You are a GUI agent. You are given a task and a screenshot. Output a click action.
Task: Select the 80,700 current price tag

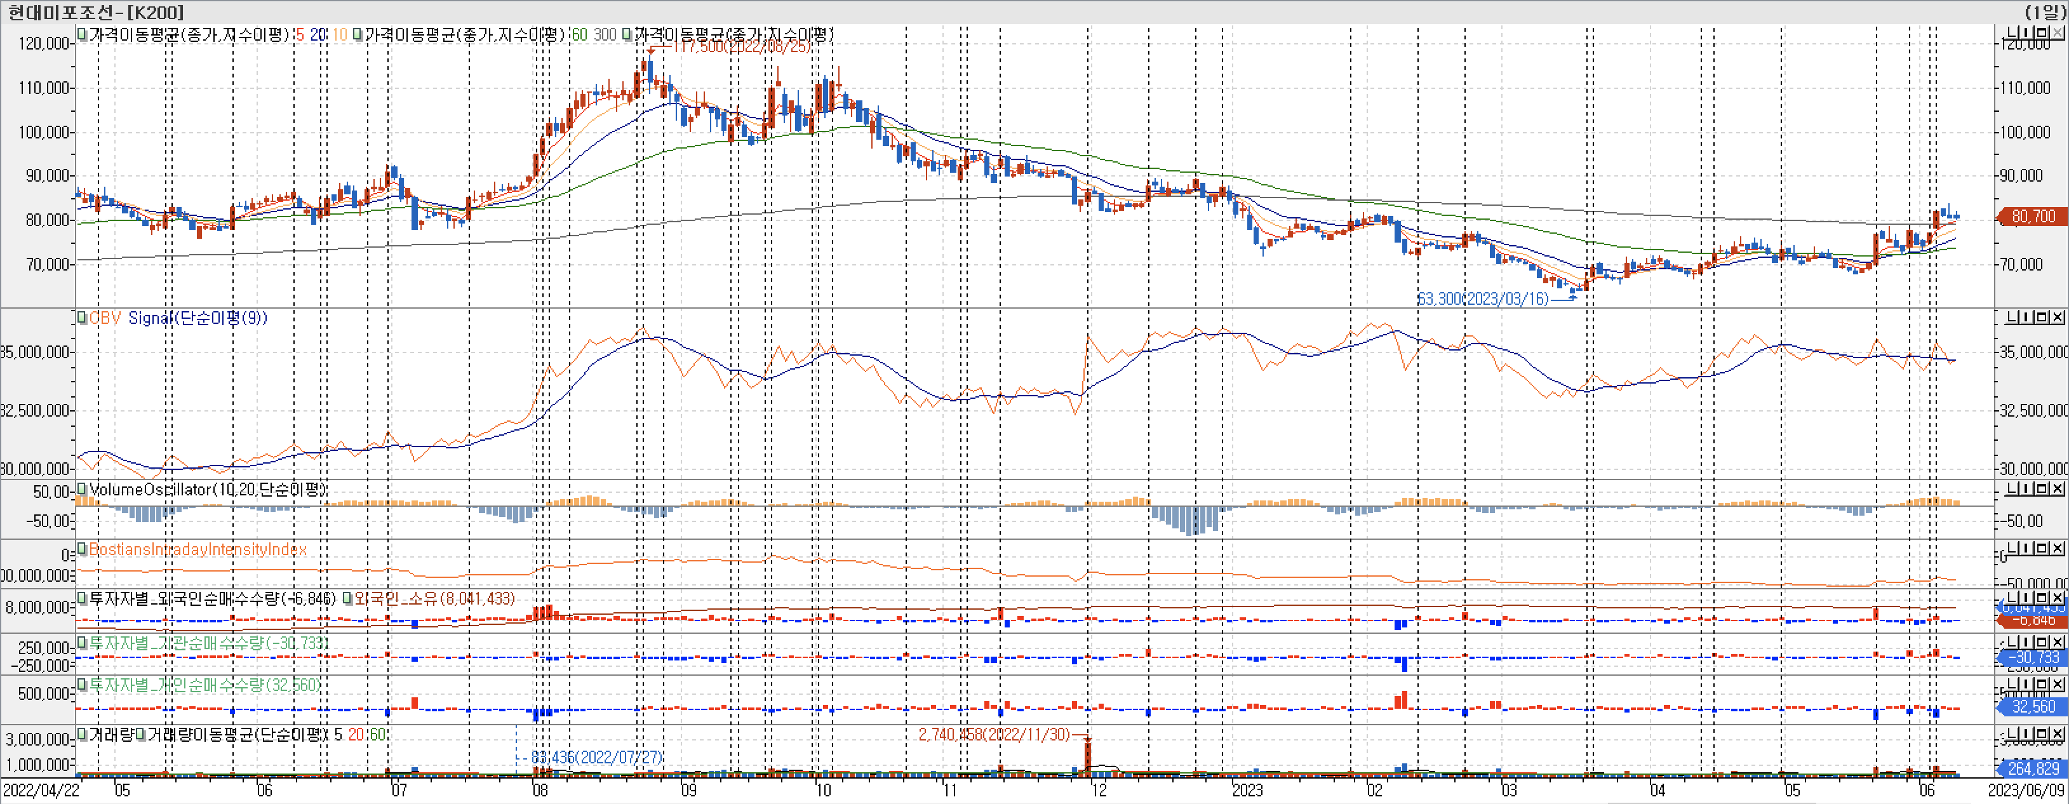[x=2033, y=217]
